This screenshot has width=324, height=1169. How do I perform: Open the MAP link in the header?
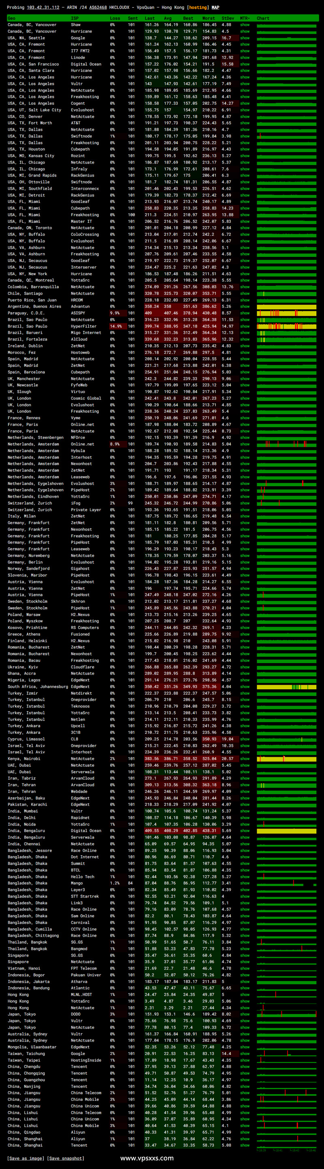(215, 7)
